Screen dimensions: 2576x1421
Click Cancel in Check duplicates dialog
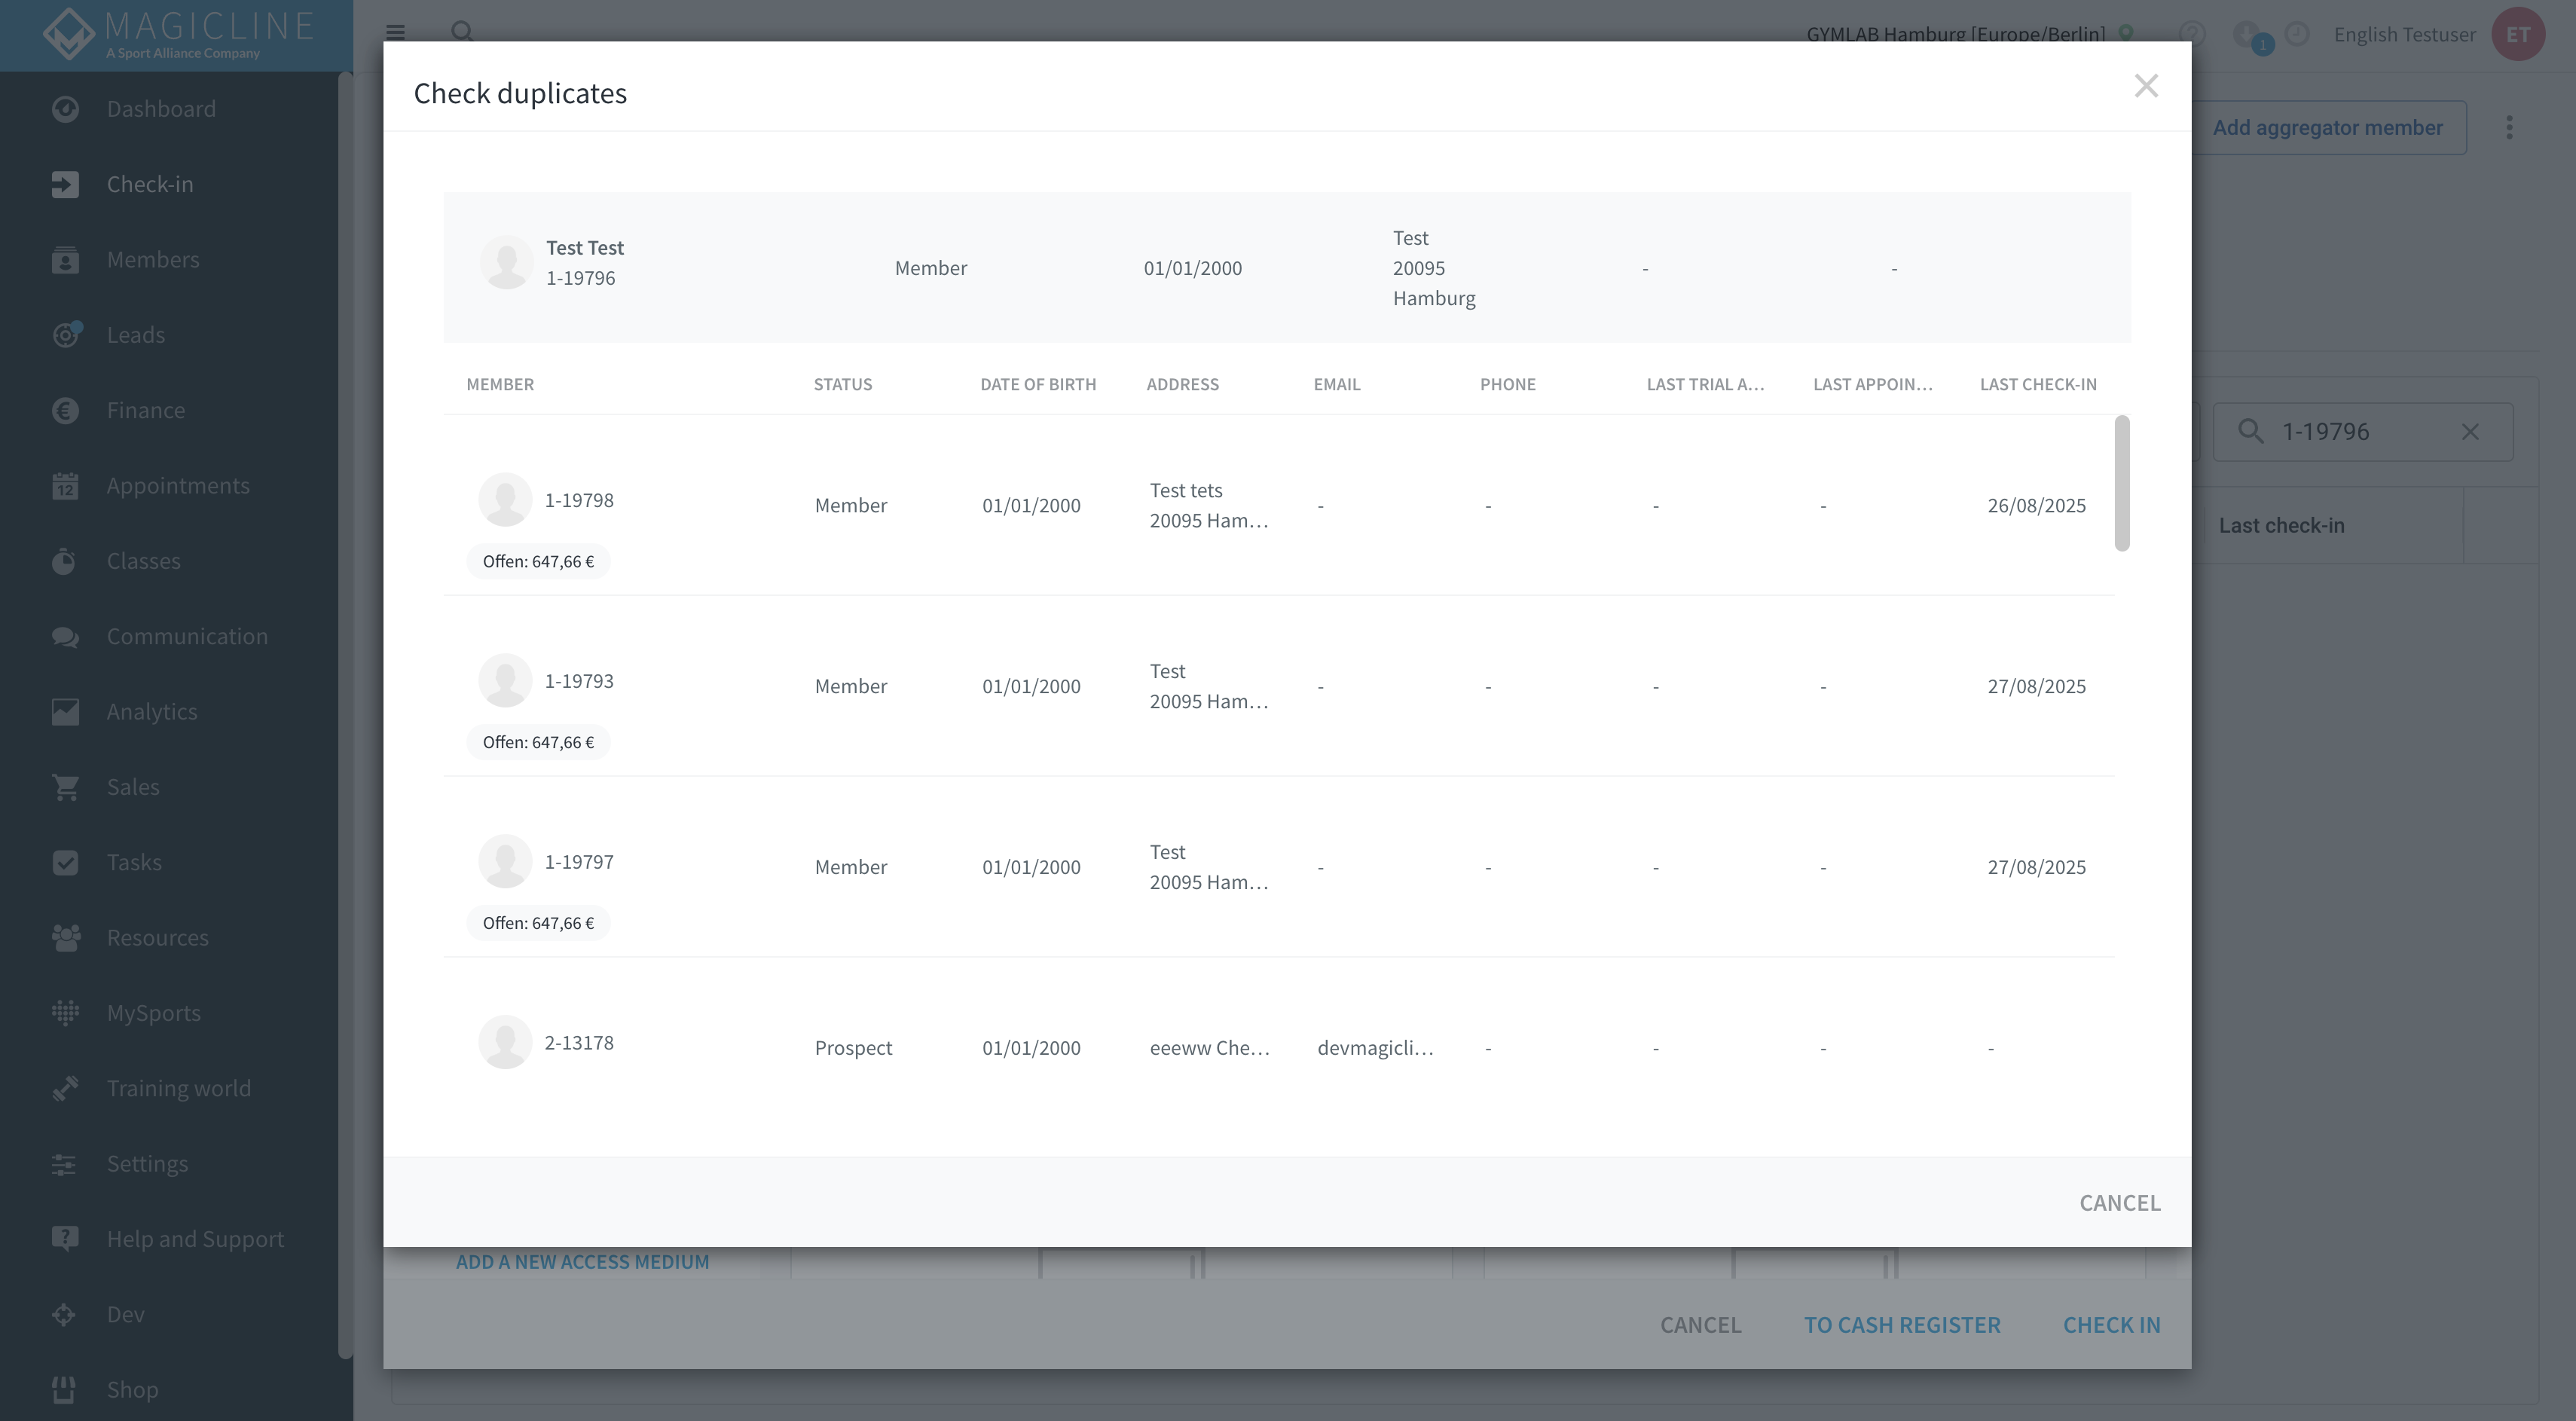pos(2119,1202)
